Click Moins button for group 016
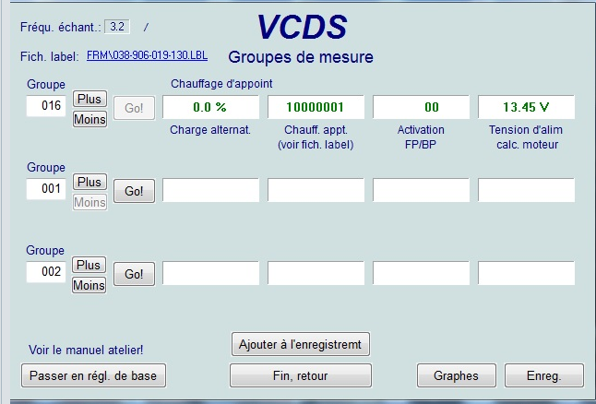This screenshot has height=404, width=596. [x=89, y=119]
